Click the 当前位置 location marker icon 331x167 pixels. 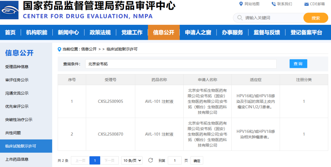coord(59,49)
